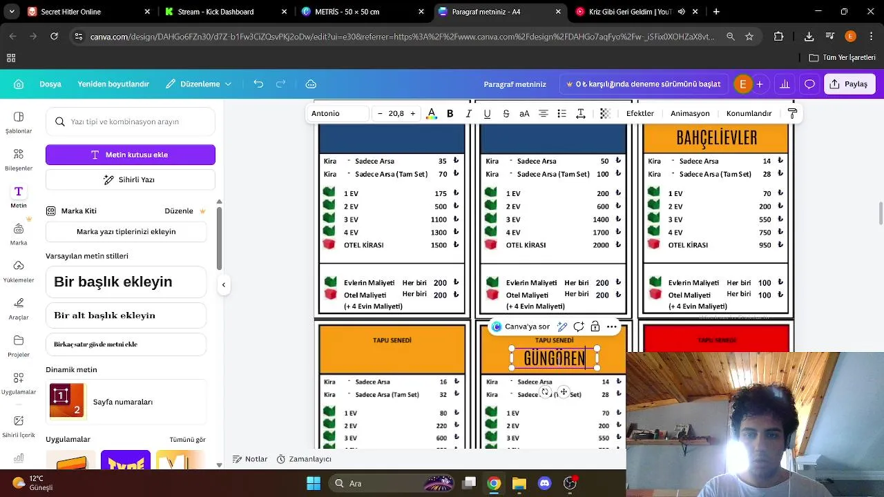Click Tümünü gör for apps

coord(187,440)
